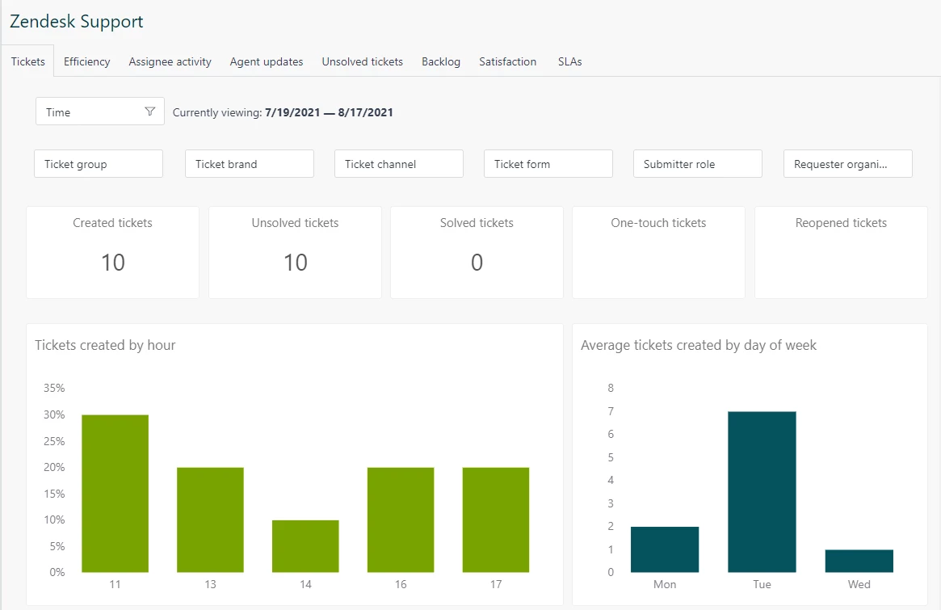View the SLAs tab
Image resolution: width=941 pixels, height=610 pixels.
tap(570, 61)
